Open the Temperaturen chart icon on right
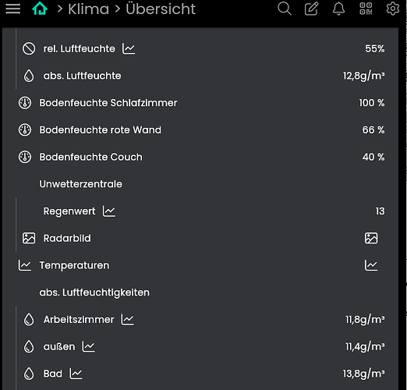Image resolution: width=407 pixels, height=390 pixels. [371, 265]
